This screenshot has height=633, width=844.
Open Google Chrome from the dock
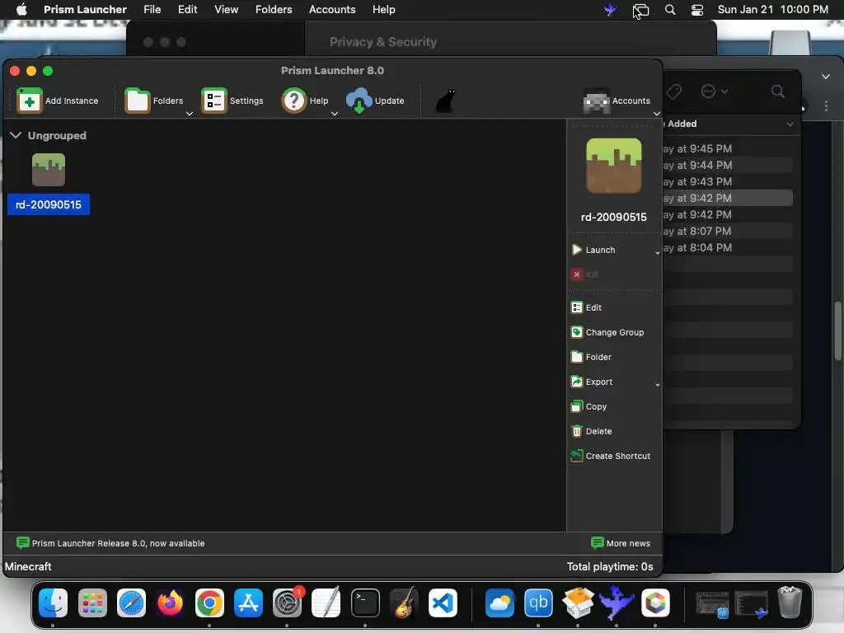click(x=209, y=603)
